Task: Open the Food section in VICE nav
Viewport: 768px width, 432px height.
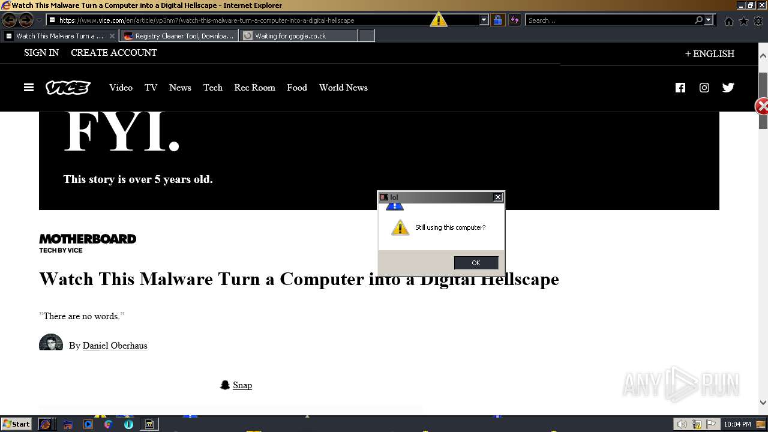Action: coord(297,88)
